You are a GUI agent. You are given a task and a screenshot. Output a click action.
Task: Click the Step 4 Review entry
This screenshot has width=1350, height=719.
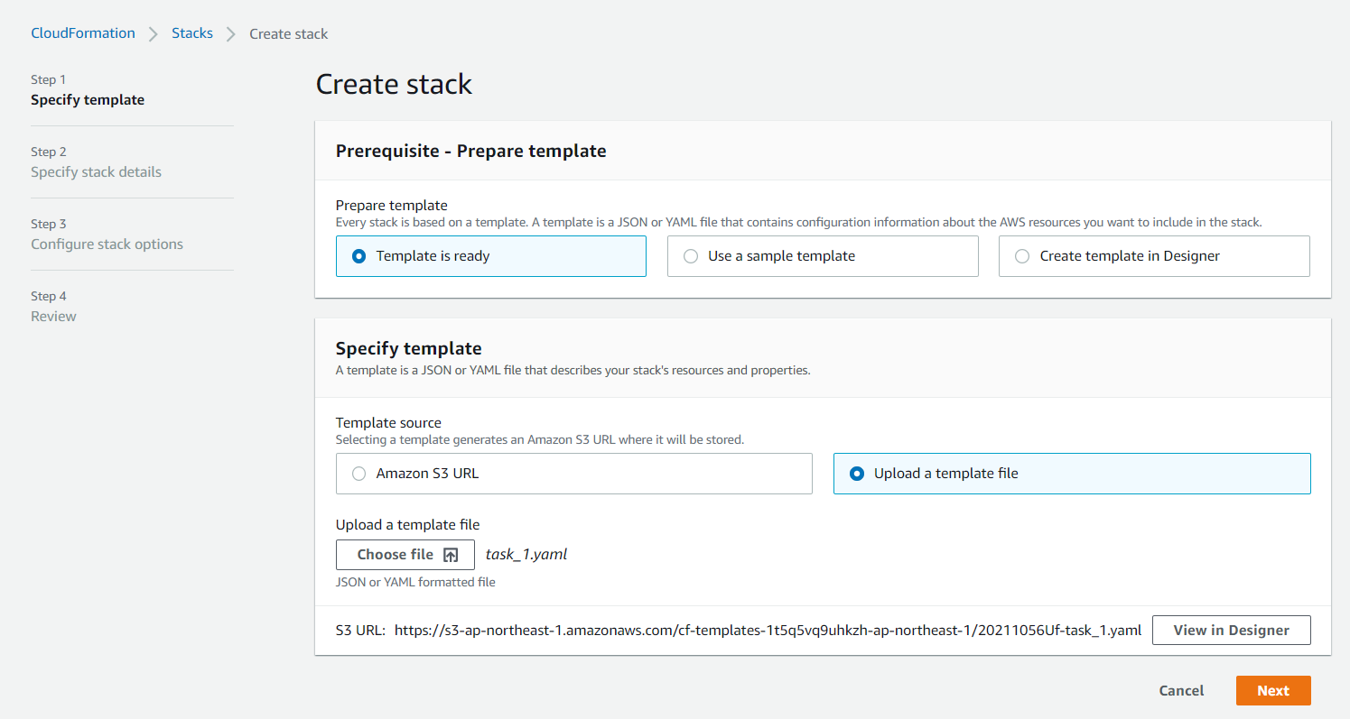point(53,307)
